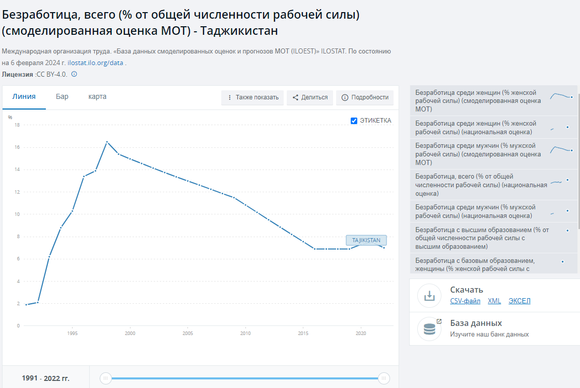
Task: Open the ilostat.ilo.org/data link
Action: [x=95, y=63]
